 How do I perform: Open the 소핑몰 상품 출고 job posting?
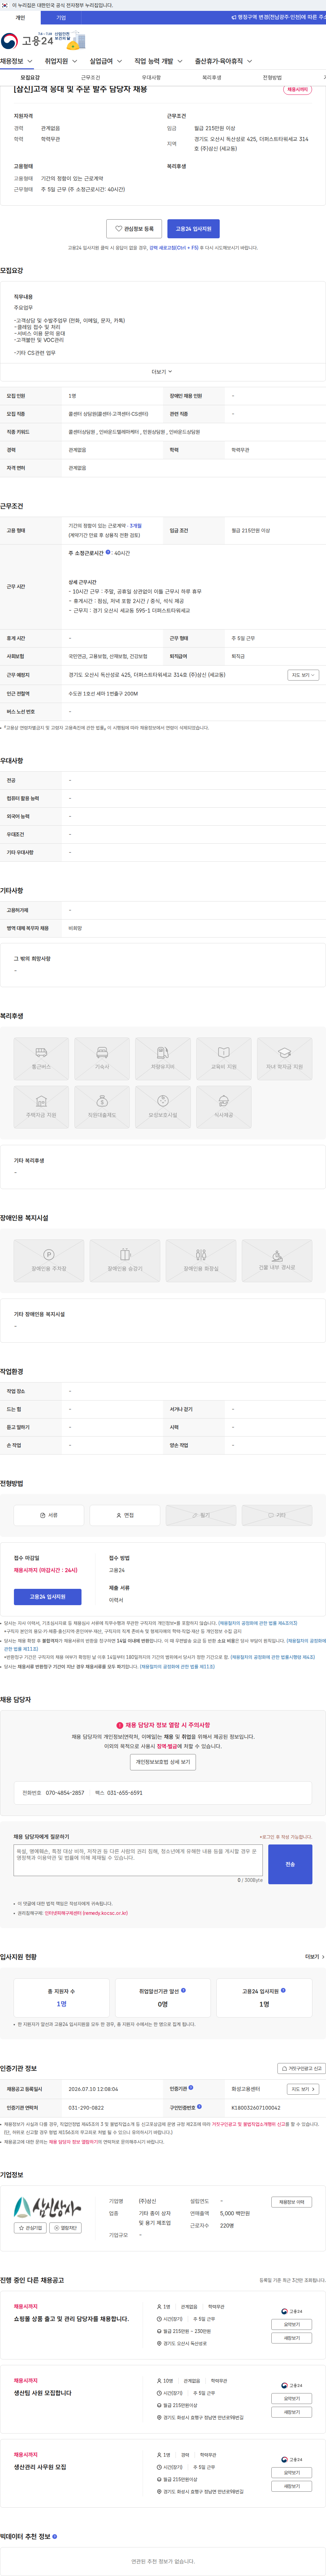71,2319
